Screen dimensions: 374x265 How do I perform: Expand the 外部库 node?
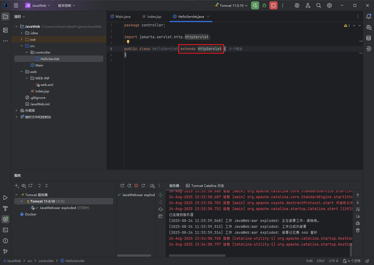click(16, 110)
